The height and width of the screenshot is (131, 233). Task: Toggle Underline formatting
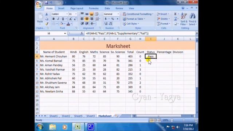pos(63,19)
